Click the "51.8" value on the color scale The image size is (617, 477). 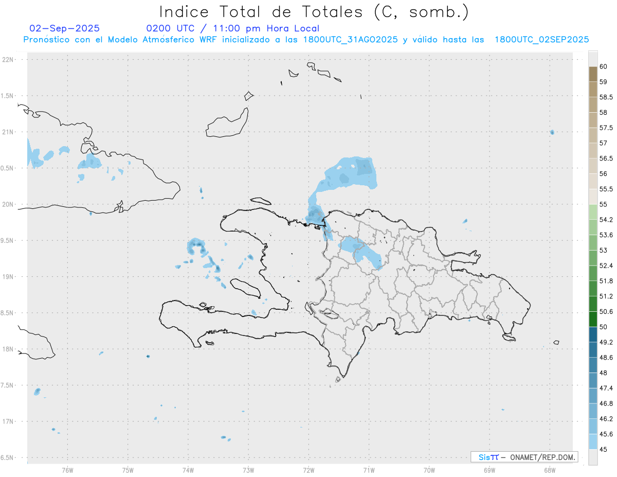pyautogui.click(x=606, y=281)
